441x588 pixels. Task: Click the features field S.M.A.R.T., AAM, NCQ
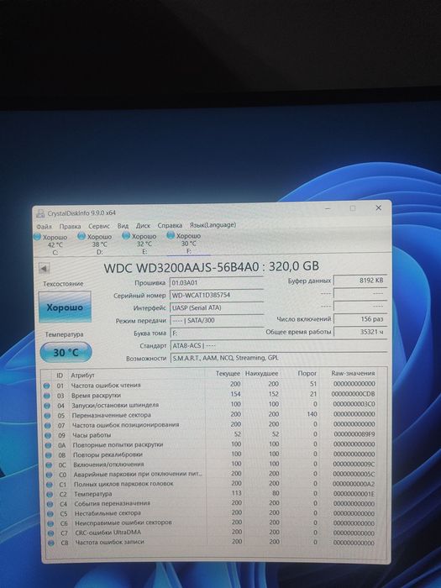tap(279, 358)
